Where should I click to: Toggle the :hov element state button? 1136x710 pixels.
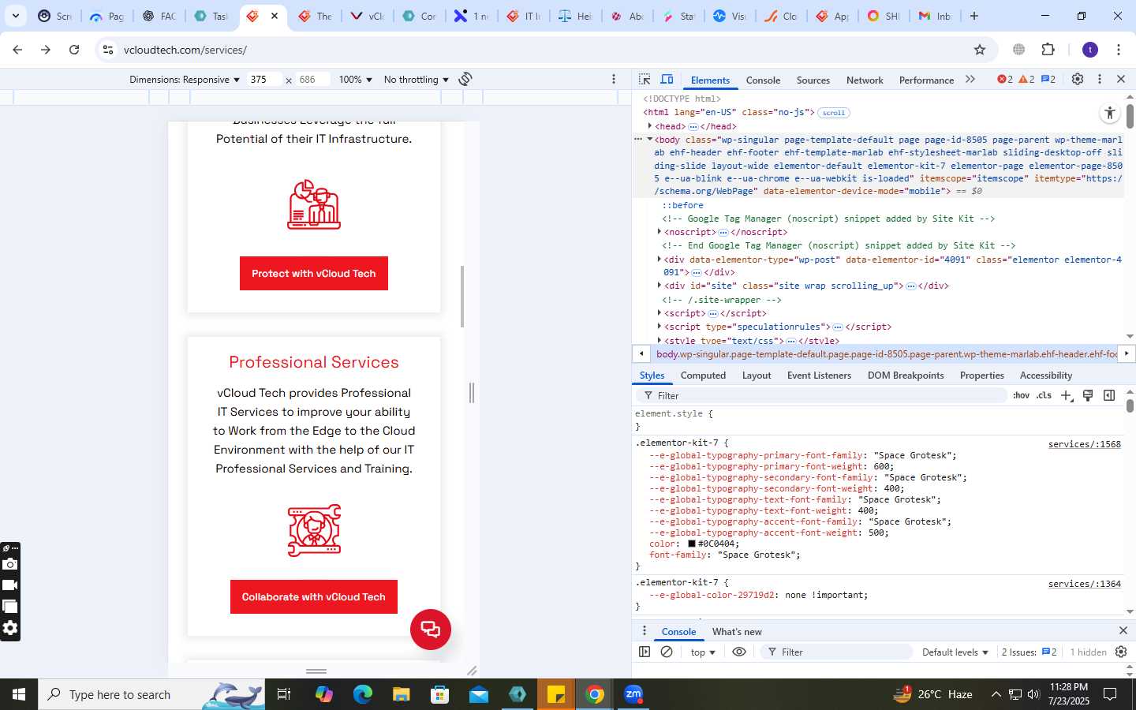[1021, 396]
